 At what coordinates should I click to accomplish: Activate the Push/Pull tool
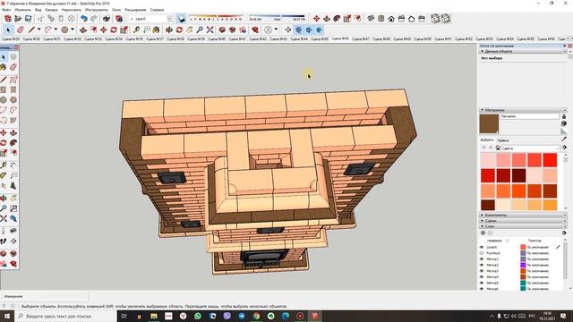point(83,30)
